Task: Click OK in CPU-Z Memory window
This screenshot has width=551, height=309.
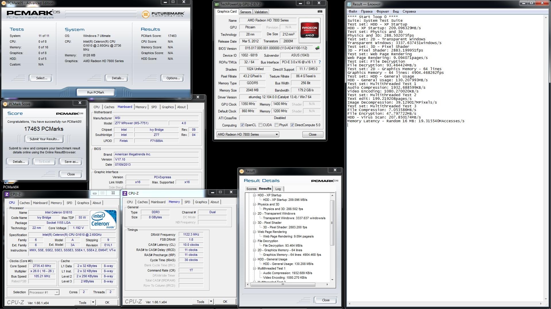Action: click(x=225, y=302)
